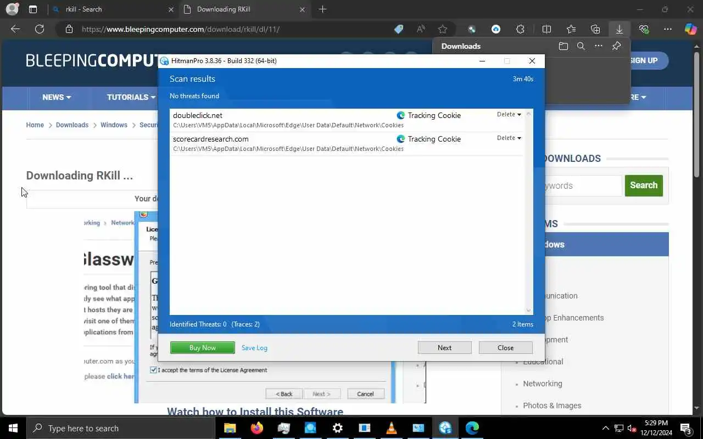Select scorecardresearch.com tracking cookie row

(347, 144)
